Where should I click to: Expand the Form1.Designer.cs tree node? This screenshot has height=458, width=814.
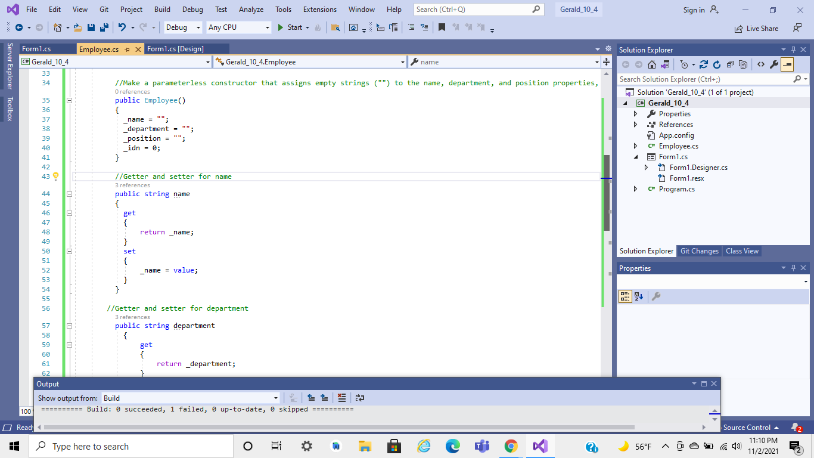click(646, 168)
